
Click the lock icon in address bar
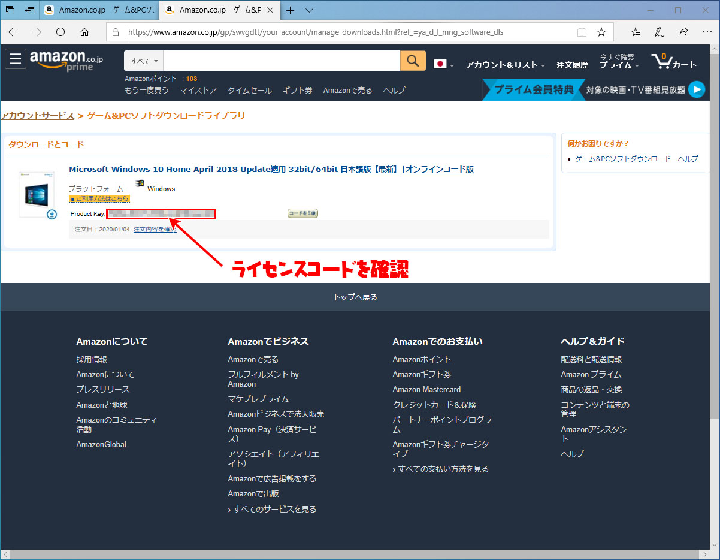tap(116, 32)
